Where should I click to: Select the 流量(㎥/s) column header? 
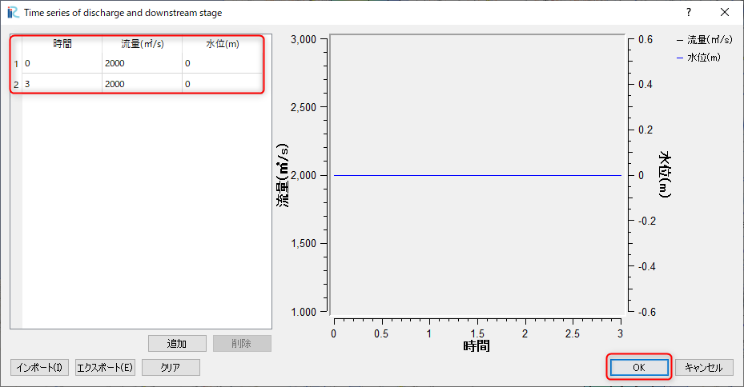point(143,44)
